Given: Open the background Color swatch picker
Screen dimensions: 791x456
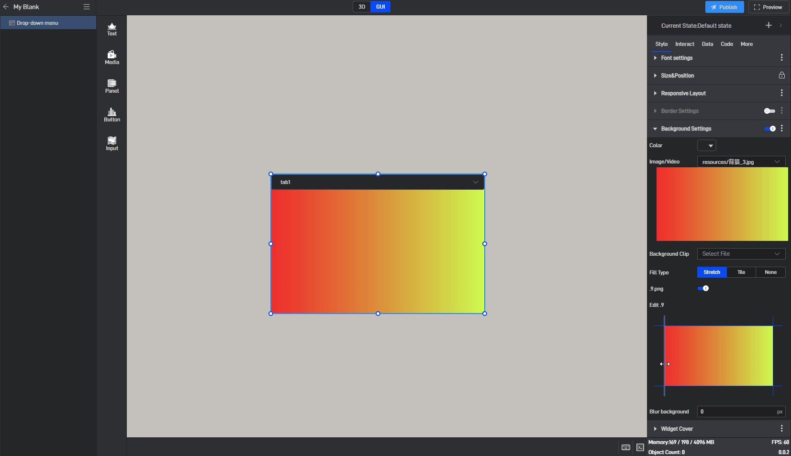Looking at the screenshot, I should (706, 145).
